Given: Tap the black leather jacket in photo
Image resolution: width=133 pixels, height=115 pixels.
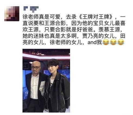Looking at the screenshot, I should [x=58, y=91].
